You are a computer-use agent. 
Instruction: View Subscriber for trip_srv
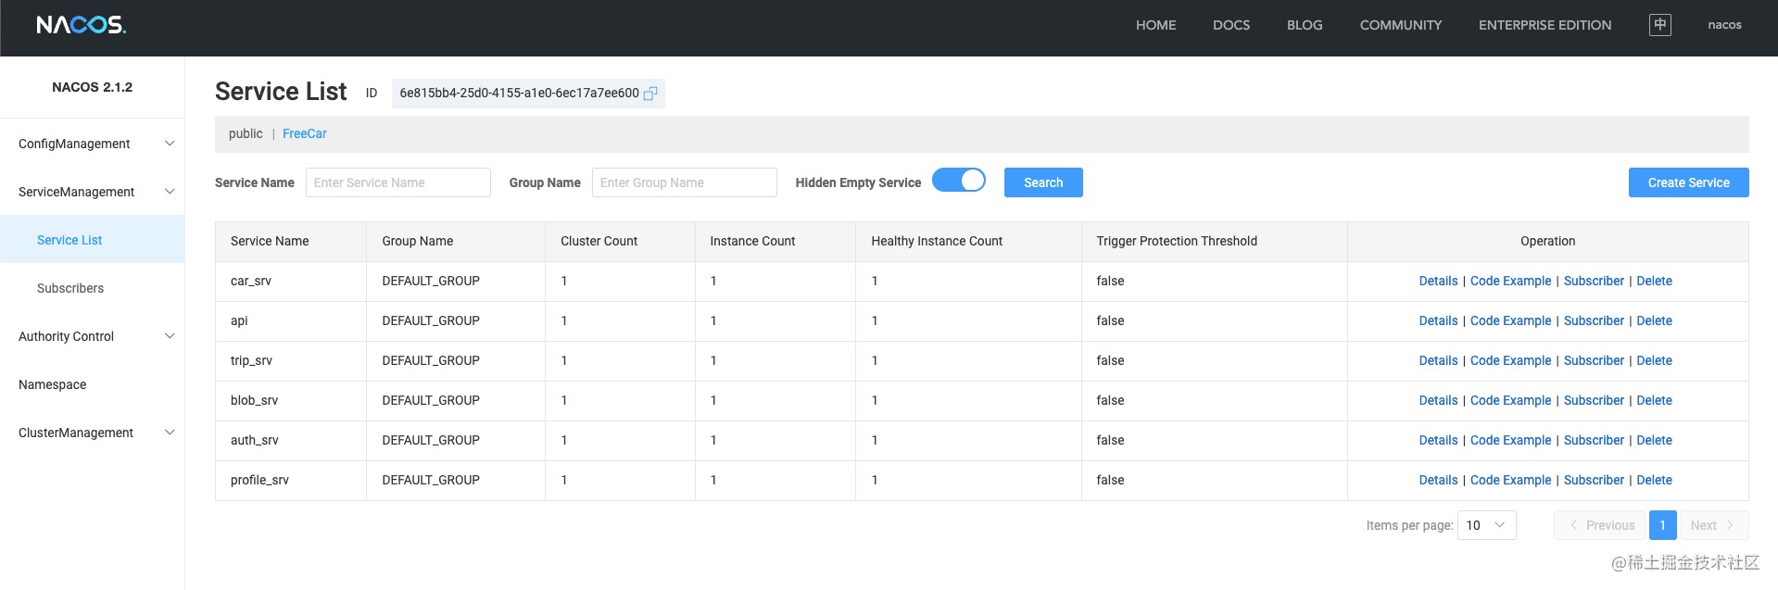coord(1594,360)
